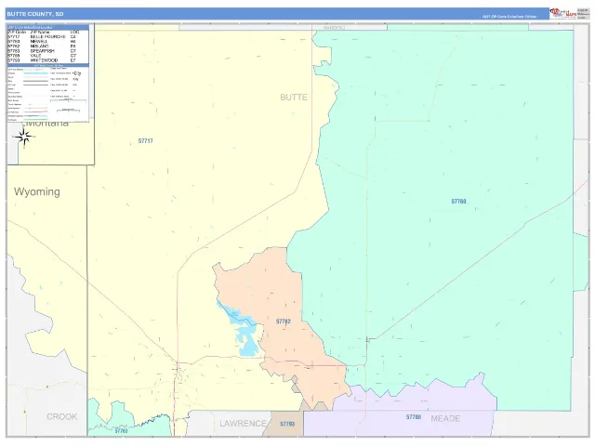Viewport: 595px width, 446px height.
Task: Click the 57788 ZIP label on map
Action: [413, 417]
